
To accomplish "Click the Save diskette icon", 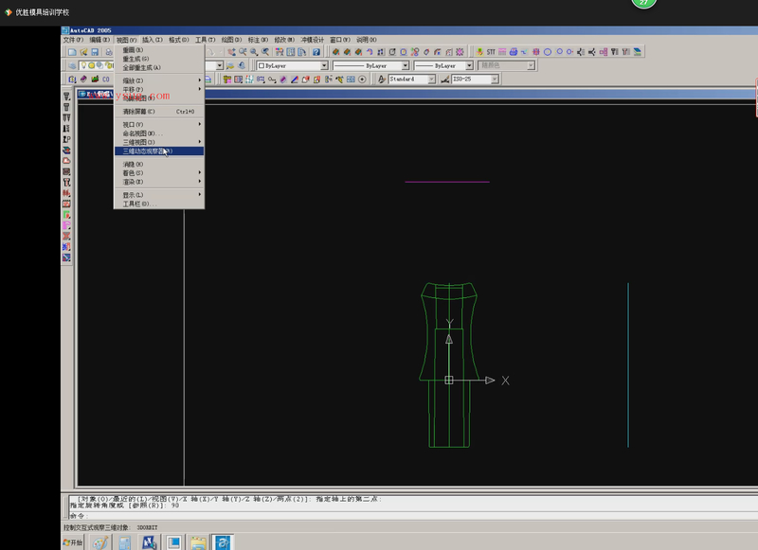I will 96,52.
